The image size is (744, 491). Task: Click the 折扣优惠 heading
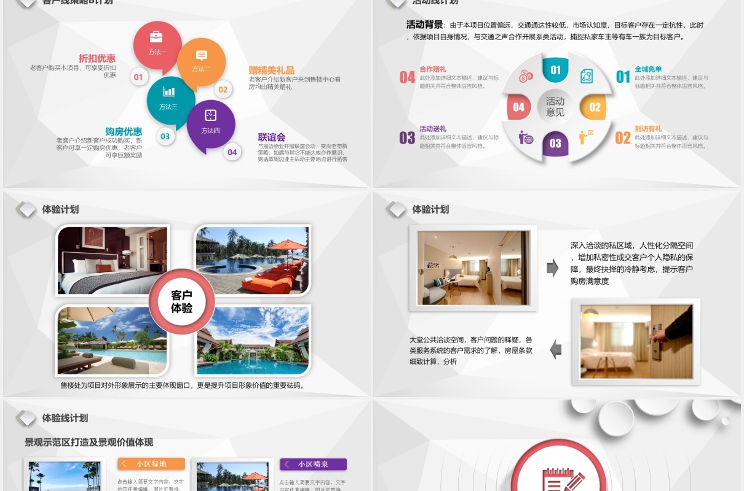97,58
